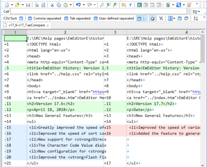This screenshot has width=207, height=167.
Task: Click the Paste clipboard icon
Action: 66,5
